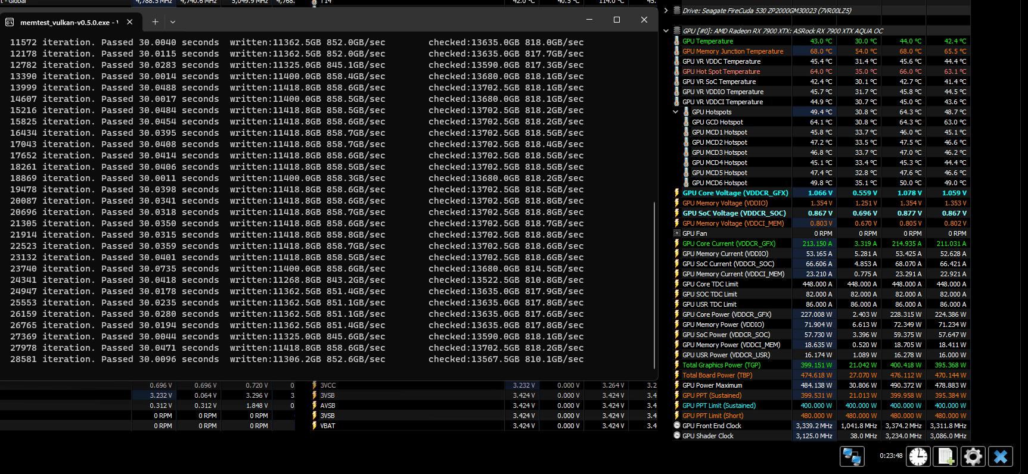Click lightning icon beside Total Graphics Power
The image size is (1028, 474).
pos(676,365)
